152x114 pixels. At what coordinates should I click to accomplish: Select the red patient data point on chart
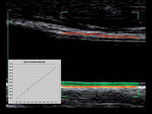(x=28, y=89)
